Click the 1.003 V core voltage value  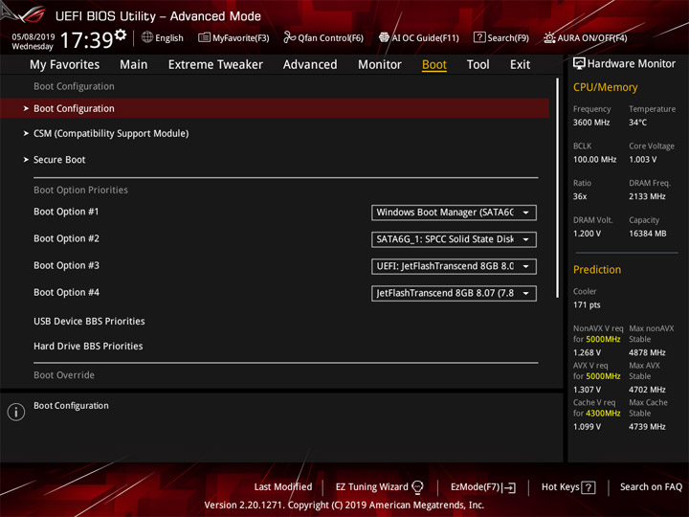[x=642, y=159]
